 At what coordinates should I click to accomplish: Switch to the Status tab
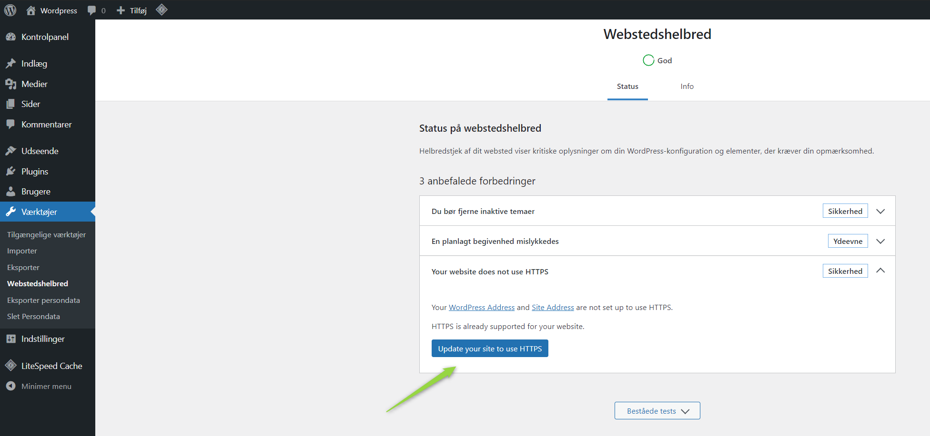[x=627, y=87]
